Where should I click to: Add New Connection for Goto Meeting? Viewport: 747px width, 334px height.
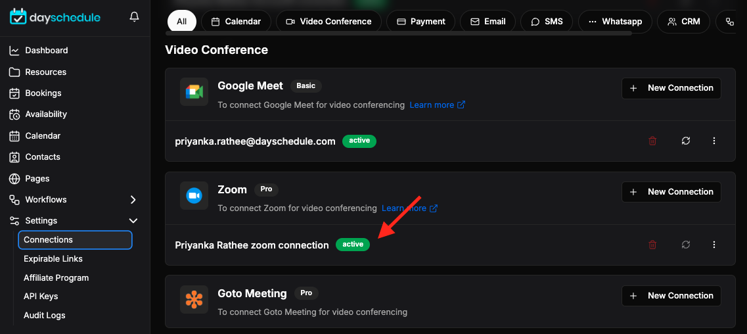click(671, 296)
